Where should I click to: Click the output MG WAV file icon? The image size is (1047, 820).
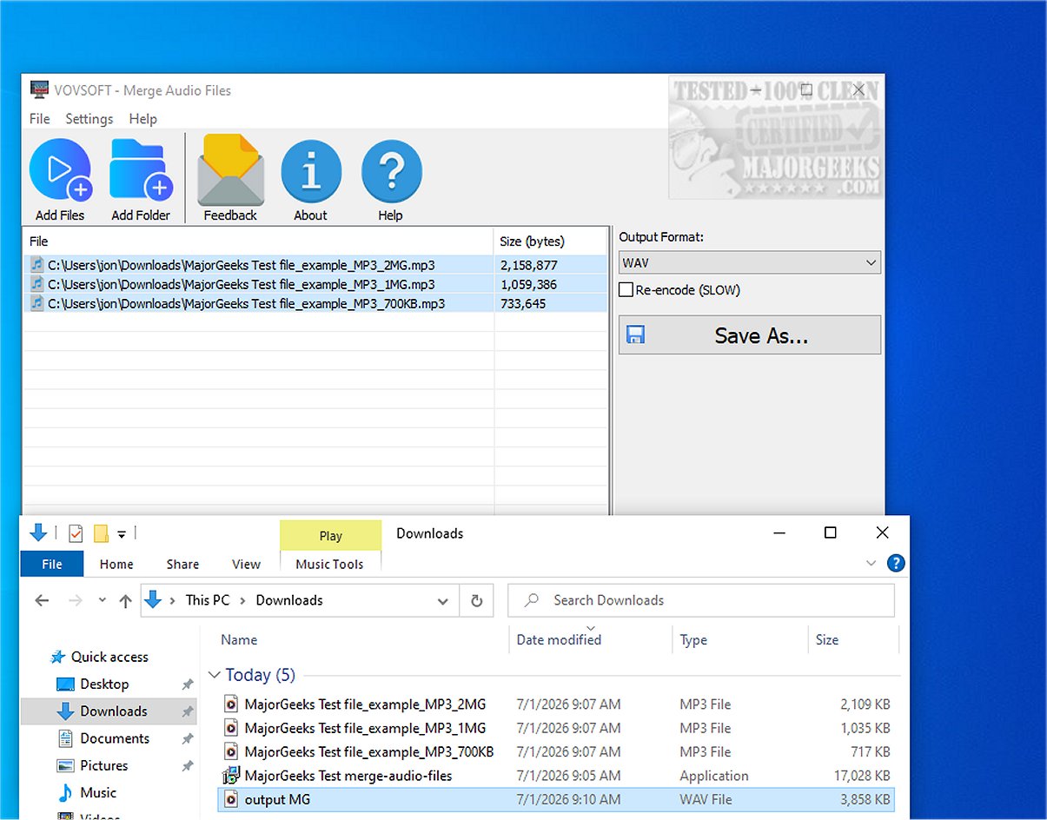(231, 799)
